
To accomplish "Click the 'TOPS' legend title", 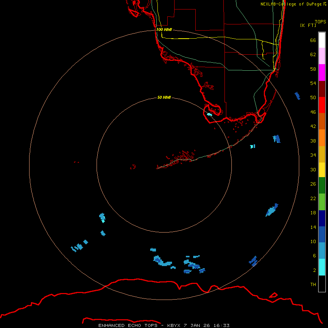I will pyautogui.click(x=320, y=22).
